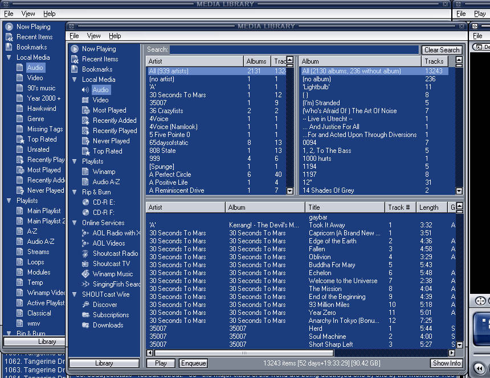The image size is (490, 378).
Task: Open AOL Videos online service
Action: (x=109, y=243)
